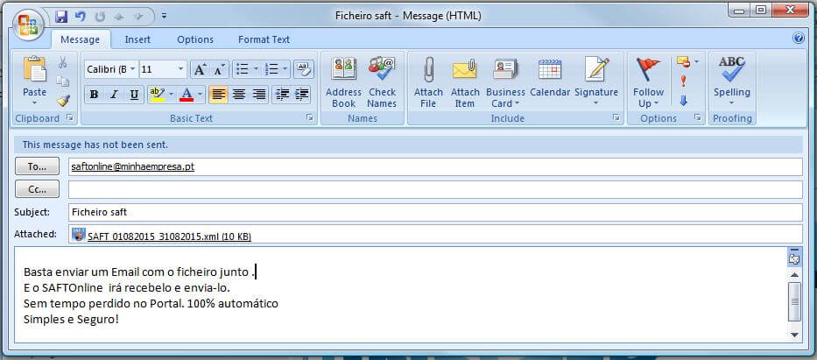Toggle bold formatting
This screenshot has width=817, height=360.
(x=95, y=95)
